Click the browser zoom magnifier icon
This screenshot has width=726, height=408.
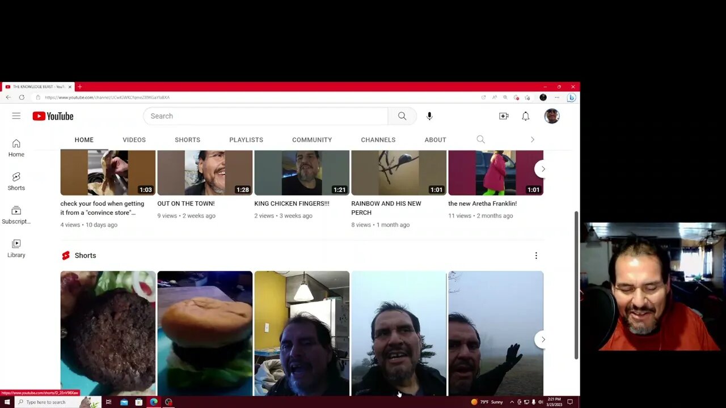pyautogui.click(x=505, y=97)
